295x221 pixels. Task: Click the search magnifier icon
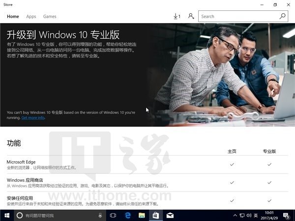click(x=282, y=16)
